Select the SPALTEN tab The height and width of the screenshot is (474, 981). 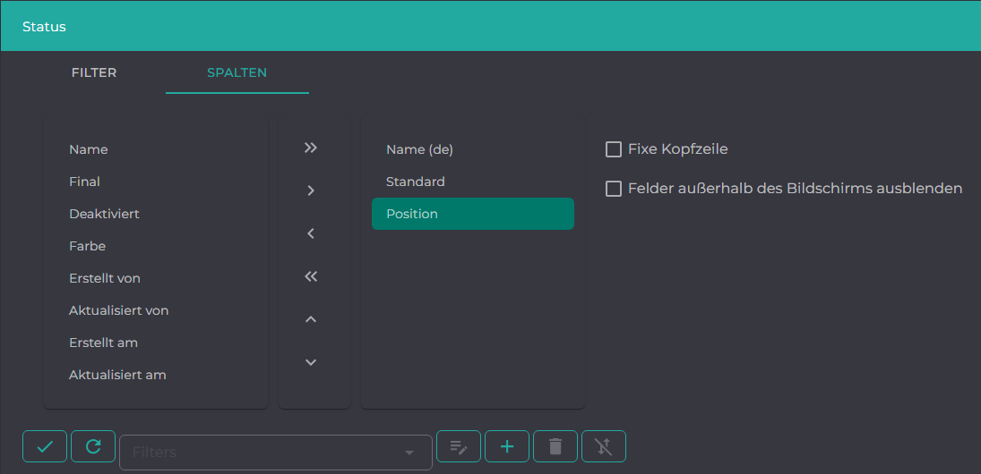click(x=237, y=72)
